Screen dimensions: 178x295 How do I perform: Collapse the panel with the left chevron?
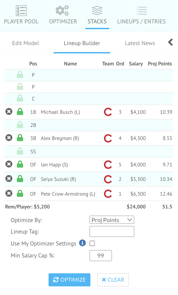pyautogui.click(x=170, y=42)
